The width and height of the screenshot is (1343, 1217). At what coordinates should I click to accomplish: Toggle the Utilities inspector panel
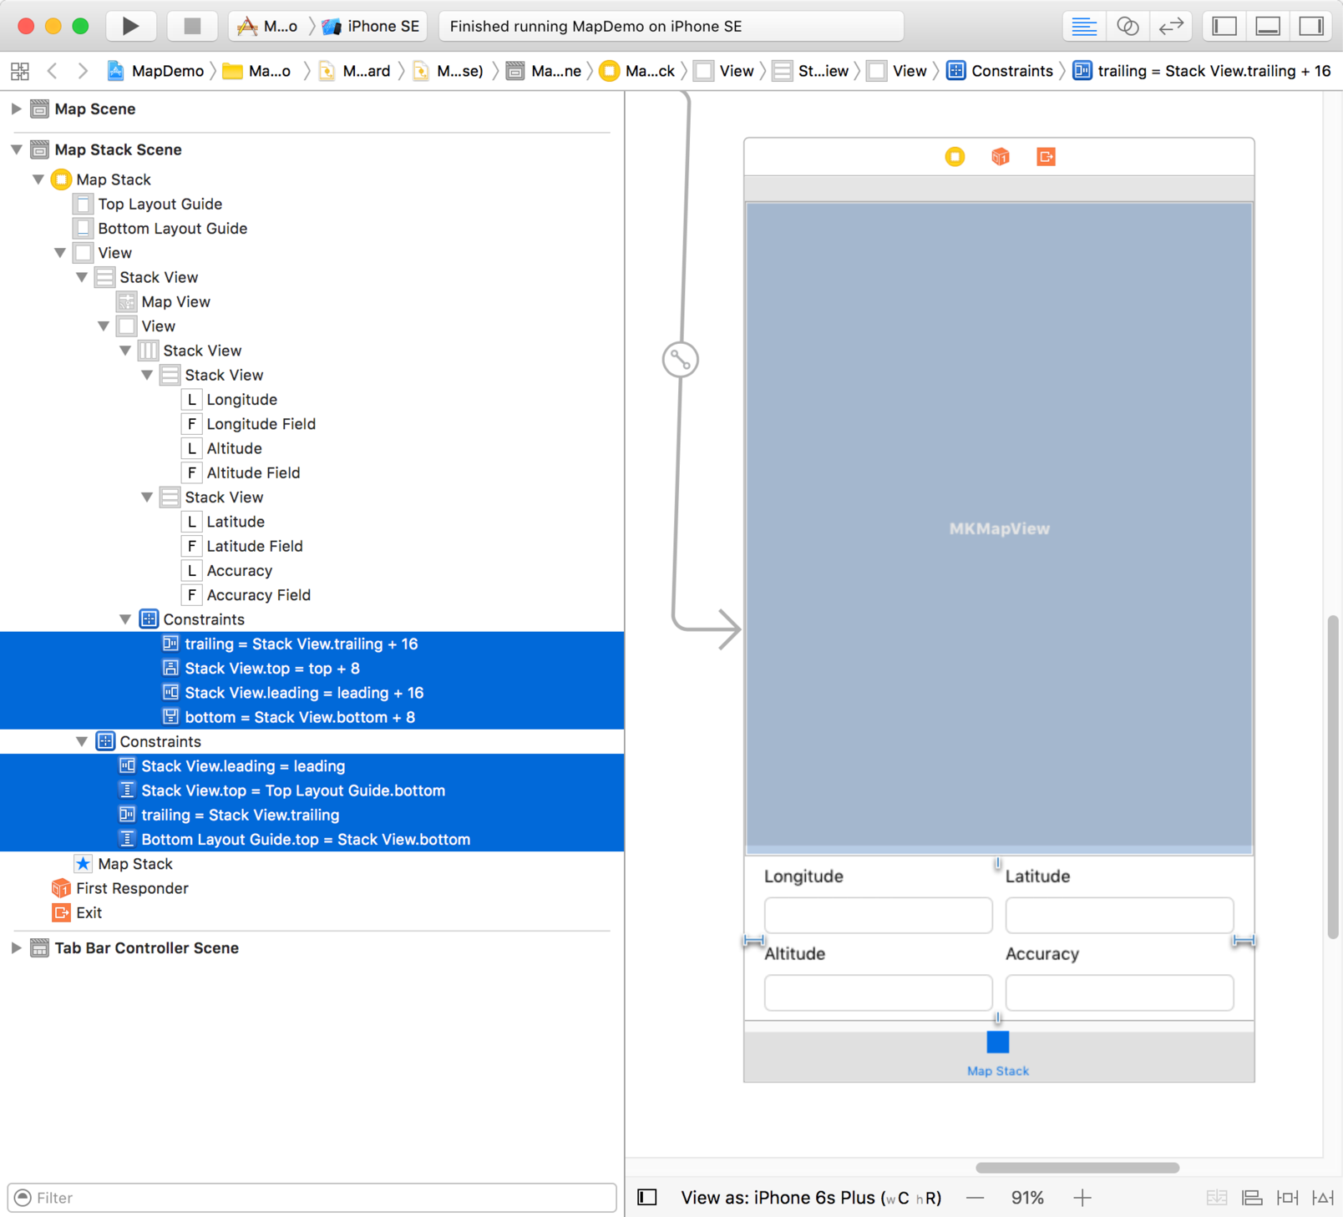click(x=1311, y=26)
